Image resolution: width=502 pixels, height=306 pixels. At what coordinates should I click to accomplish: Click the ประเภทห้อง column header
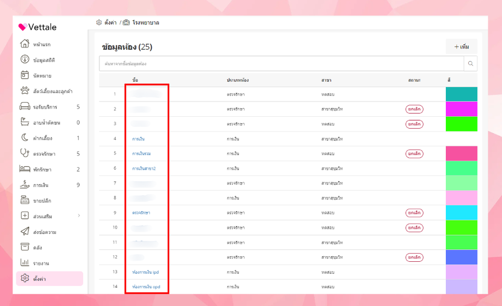click(237, 80)
